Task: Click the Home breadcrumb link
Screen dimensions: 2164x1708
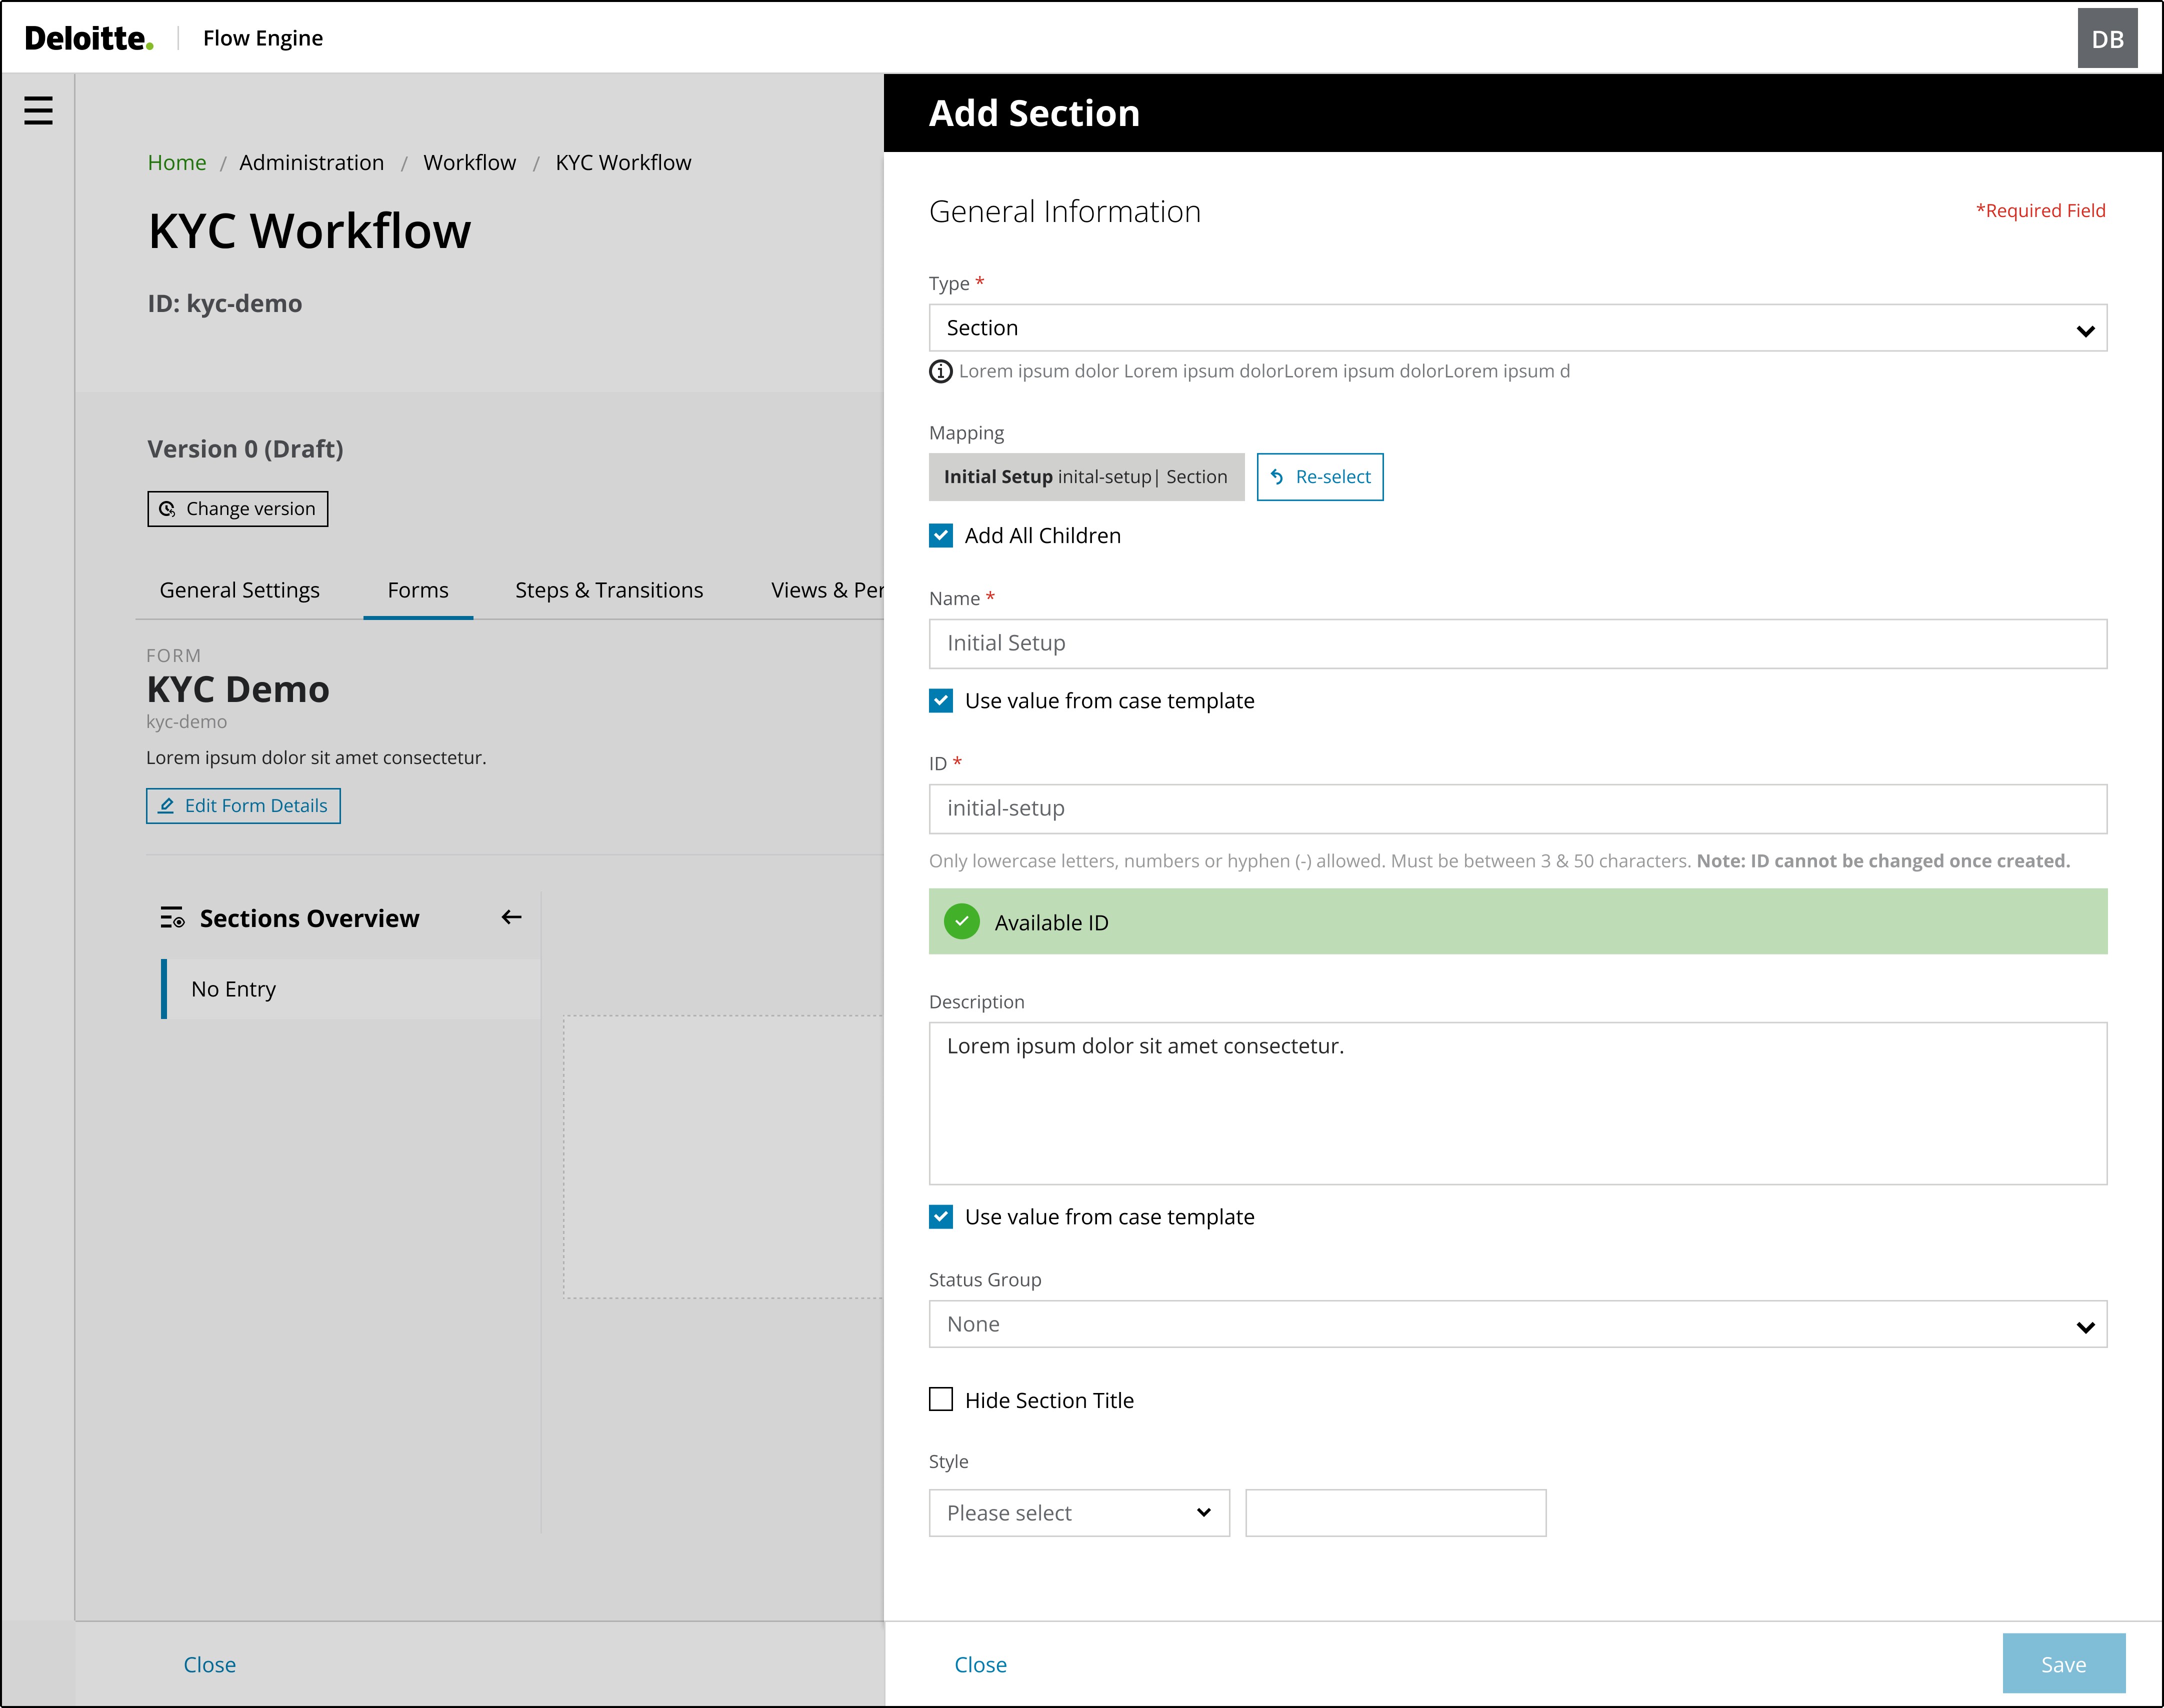Action: 176,163
